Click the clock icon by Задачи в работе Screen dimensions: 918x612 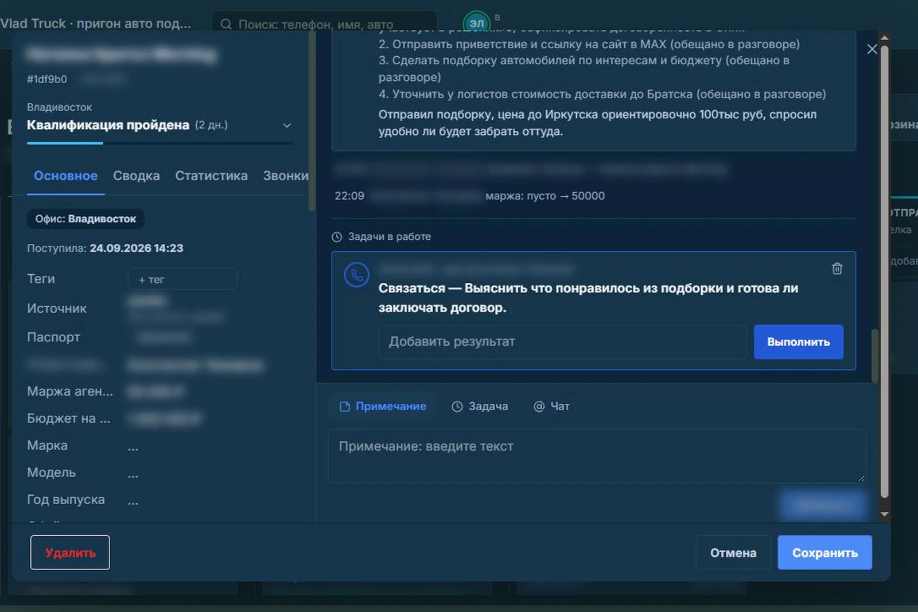pyautogui.click(x=337, y=237)
